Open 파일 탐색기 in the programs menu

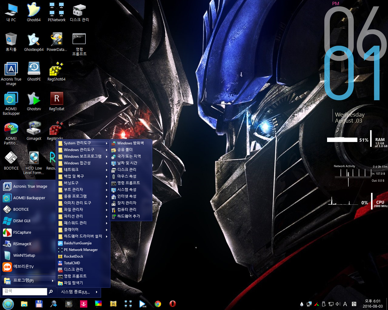coord(83,283)
